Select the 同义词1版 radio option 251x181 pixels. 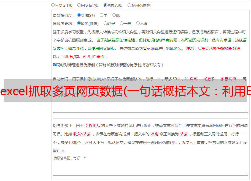click(53, 5)
